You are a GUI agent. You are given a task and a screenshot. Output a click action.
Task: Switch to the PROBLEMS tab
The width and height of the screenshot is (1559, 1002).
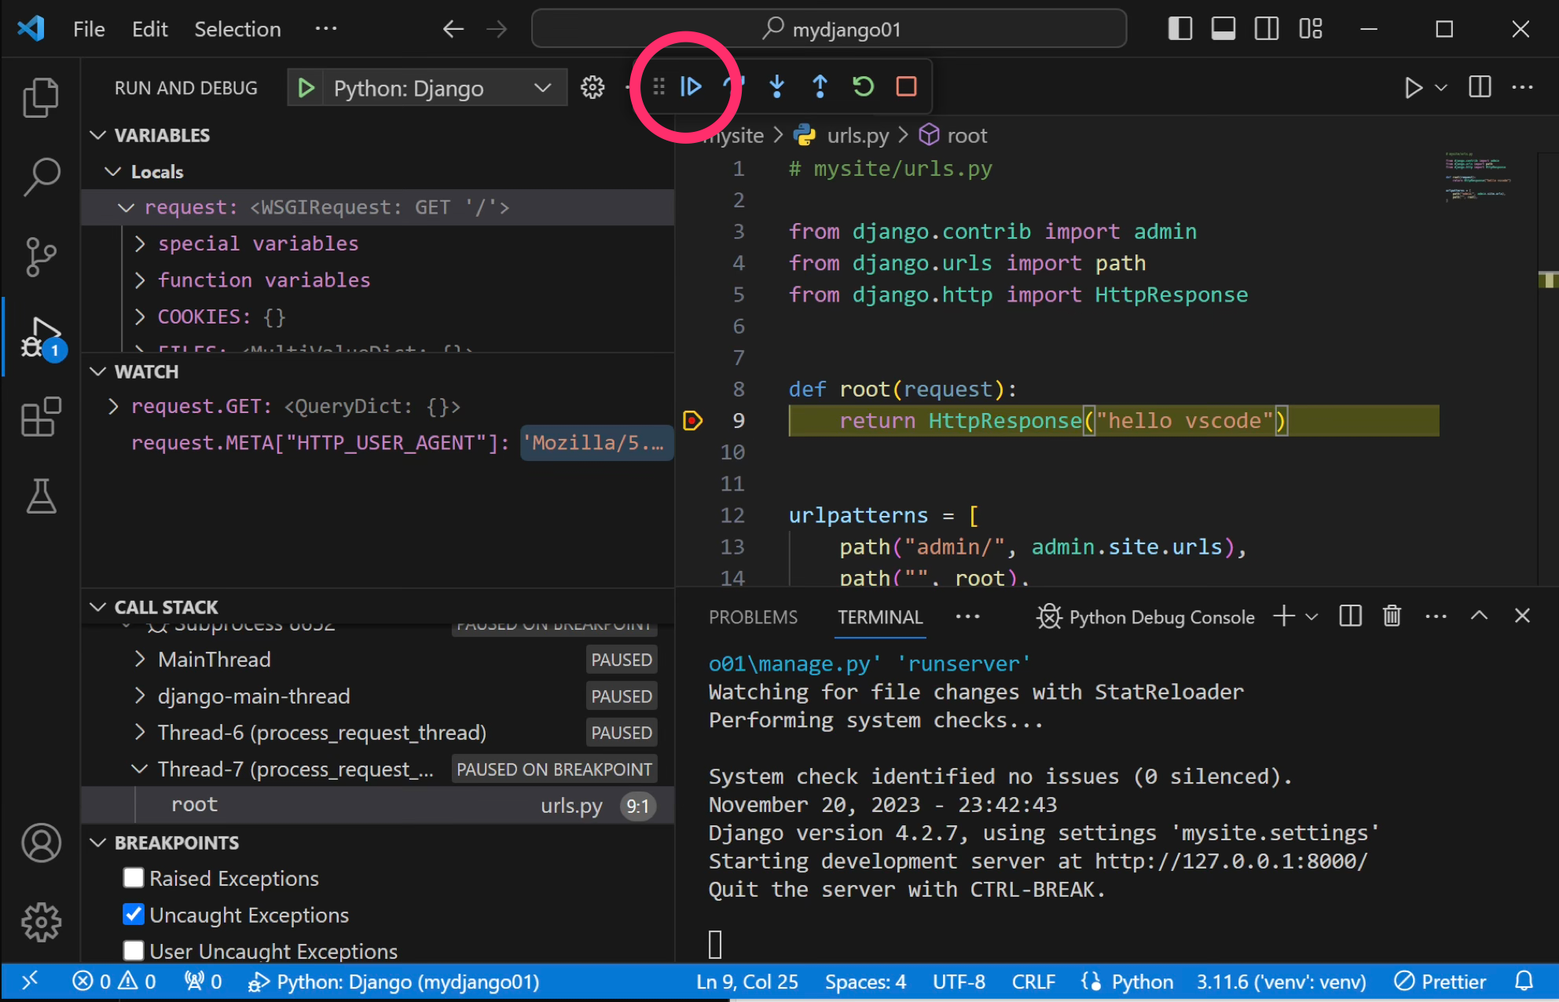[752, 617]
